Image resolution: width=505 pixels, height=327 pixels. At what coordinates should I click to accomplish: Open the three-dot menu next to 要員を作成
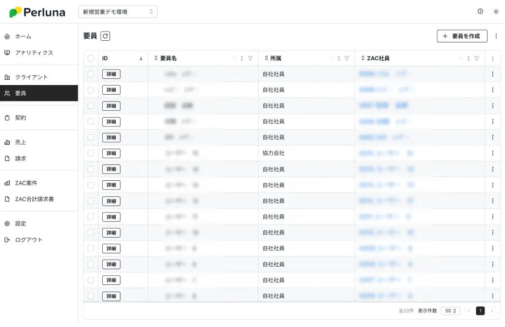(496, 36)
